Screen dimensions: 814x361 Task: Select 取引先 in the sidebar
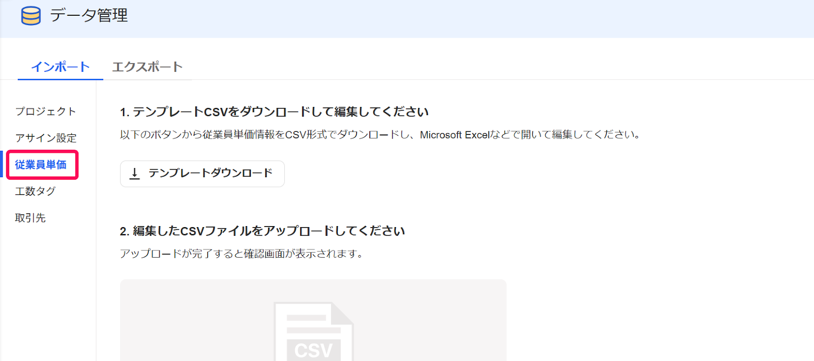[30, 217]
